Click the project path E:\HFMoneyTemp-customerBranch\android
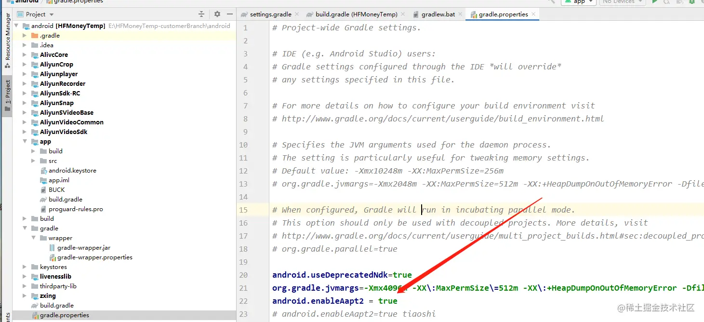 [x=170, y=26]
